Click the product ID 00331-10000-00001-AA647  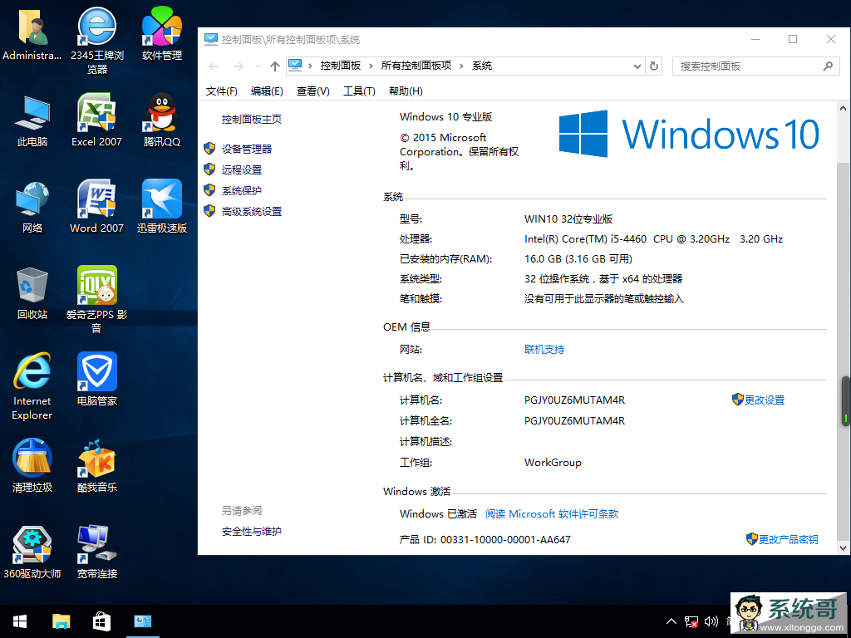click(x=505, y=539)
